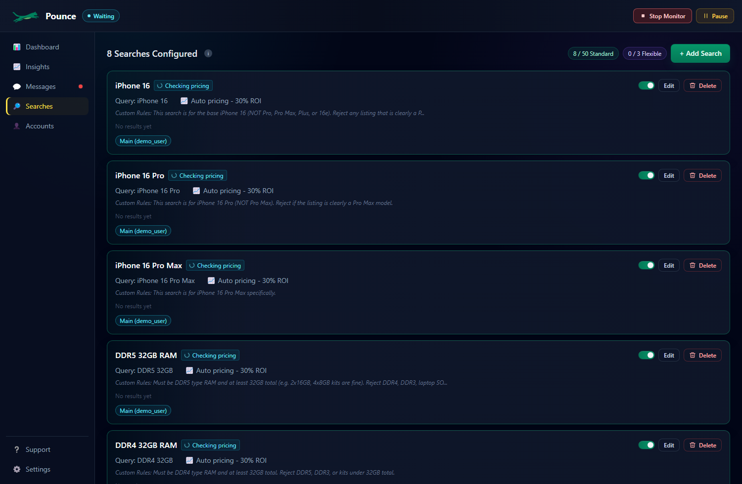The width and height of the screenshot is (742, 484).
Task: Open the Accounts page
Action: coord(47,126)
